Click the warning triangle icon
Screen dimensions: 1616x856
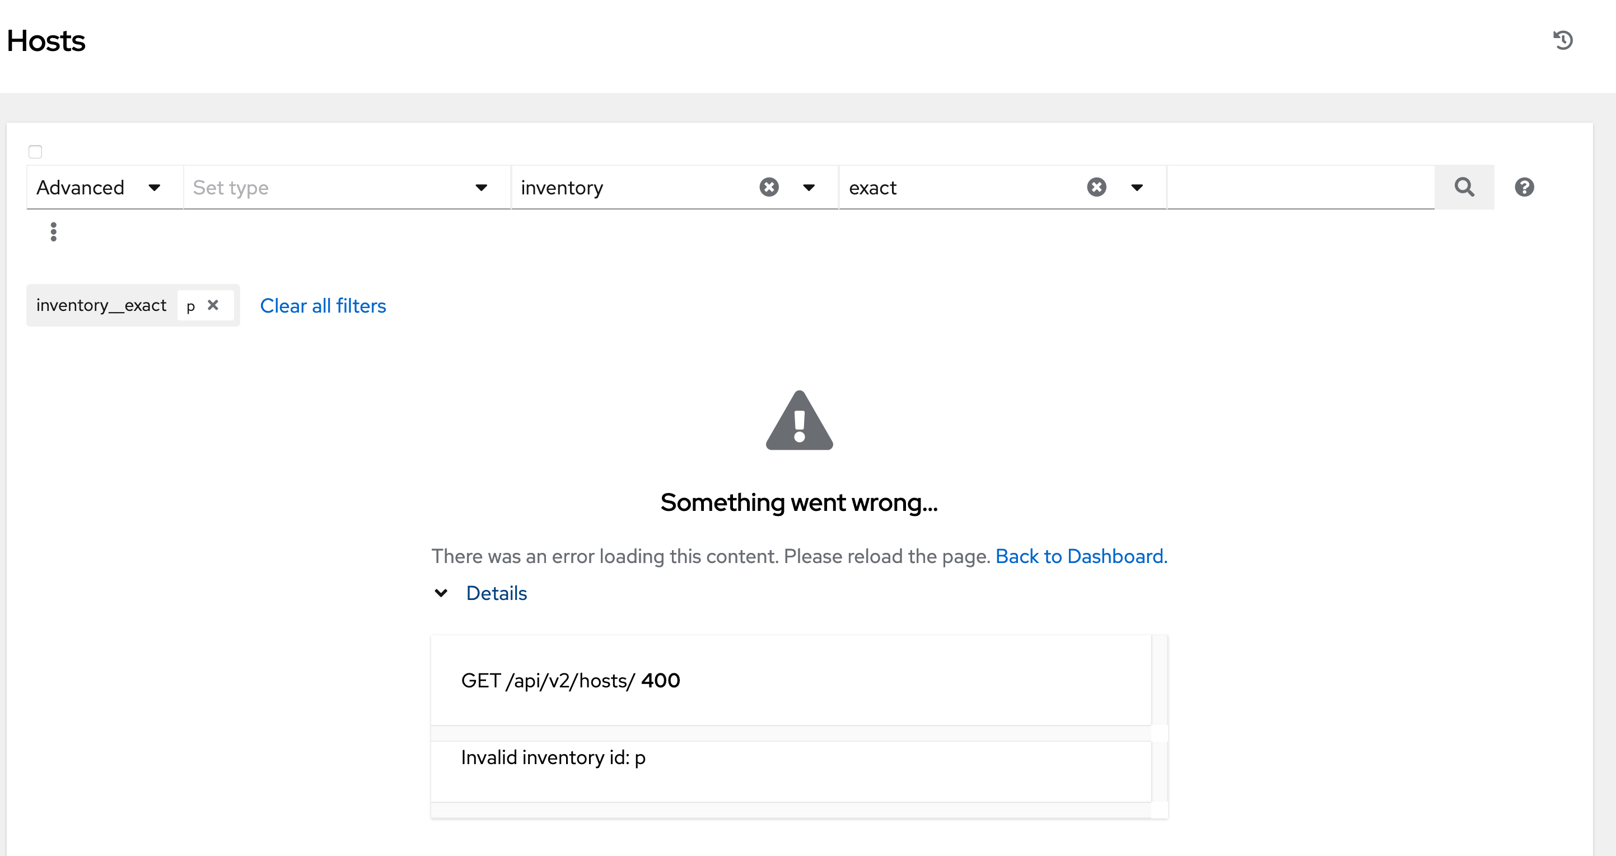click(x=798, y=421)
